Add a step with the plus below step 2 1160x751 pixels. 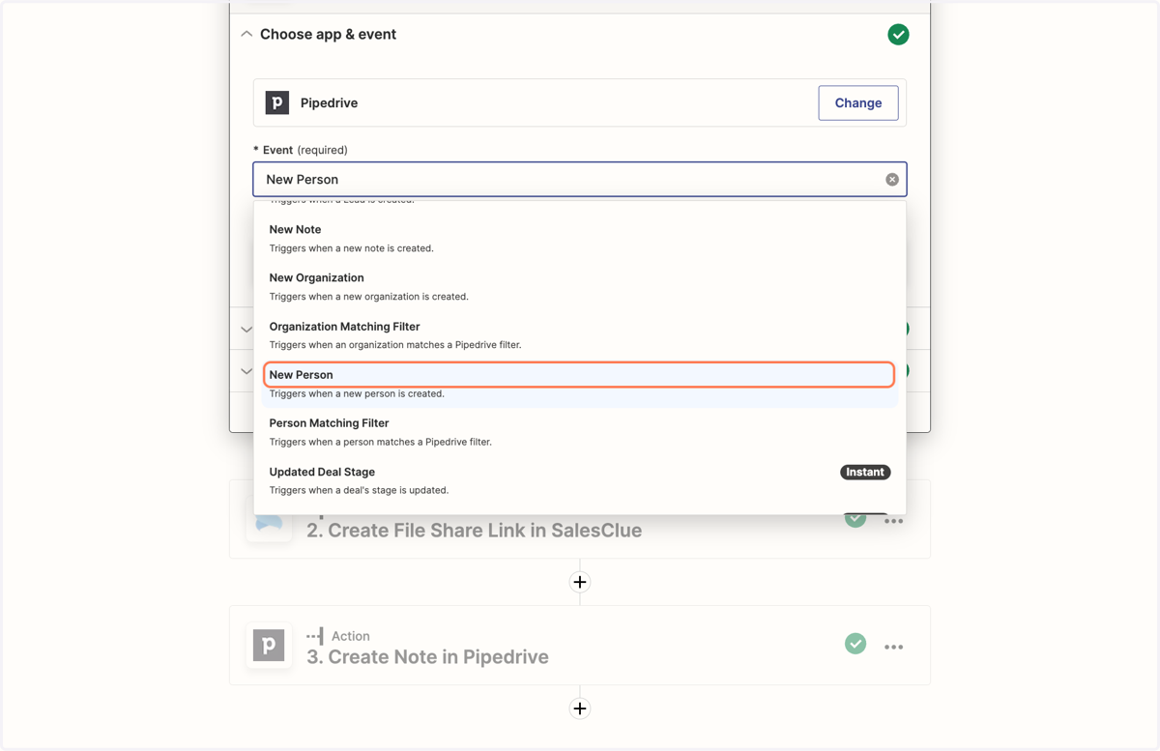580,582
